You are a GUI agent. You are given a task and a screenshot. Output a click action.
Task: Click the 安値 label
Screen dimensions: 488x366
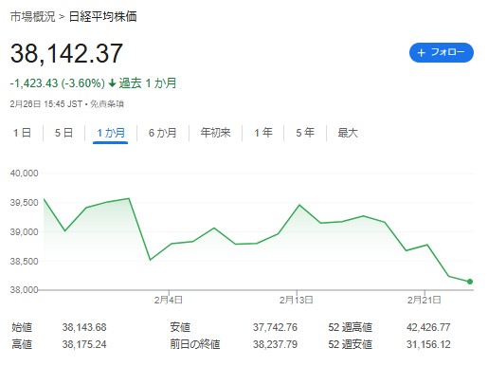[180, 327]
